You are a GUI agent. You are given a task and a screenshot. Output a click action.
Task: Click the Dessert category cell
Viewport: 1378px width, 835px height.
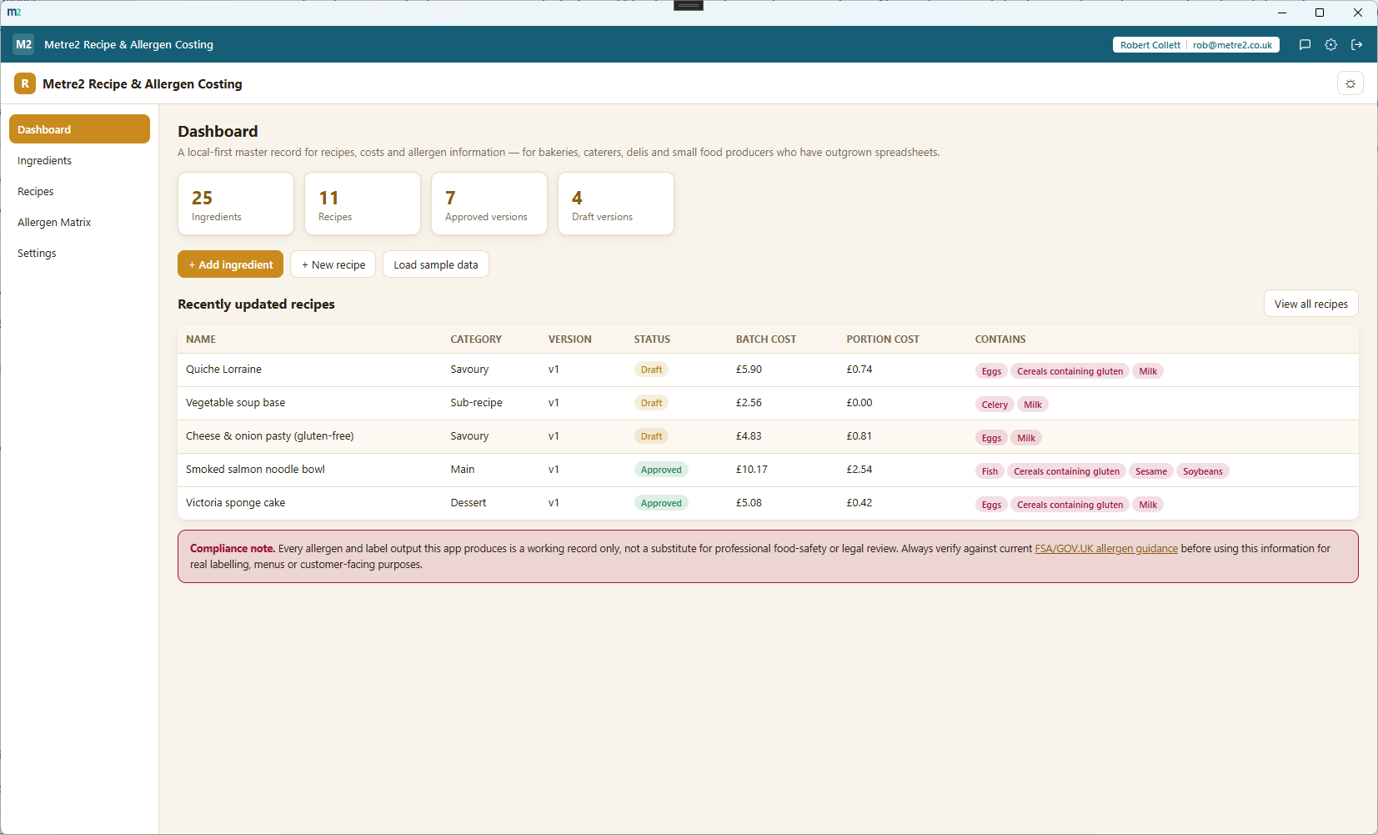pos(469,503)
